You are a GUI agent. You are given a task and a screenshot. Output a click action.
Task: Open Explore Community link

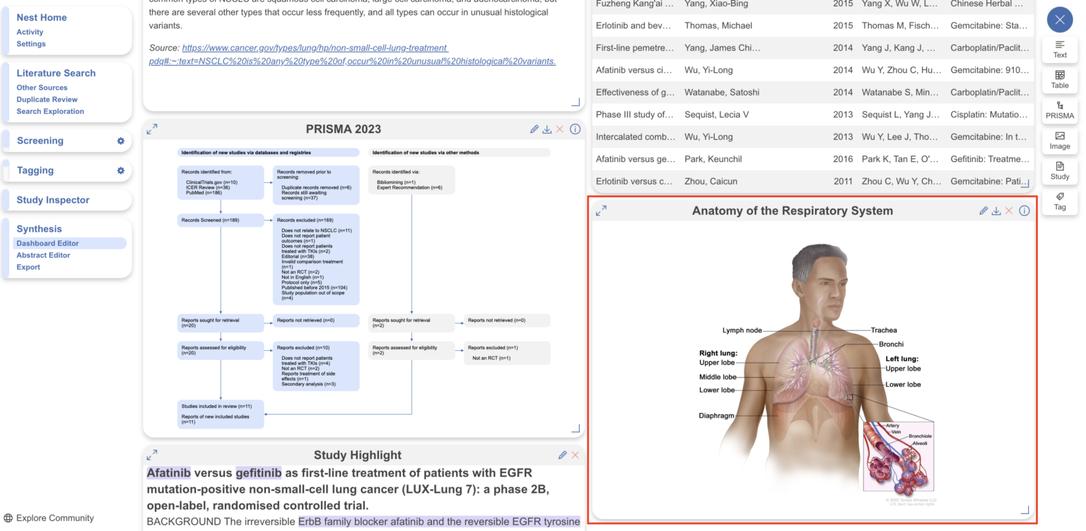tap(49, 518)
